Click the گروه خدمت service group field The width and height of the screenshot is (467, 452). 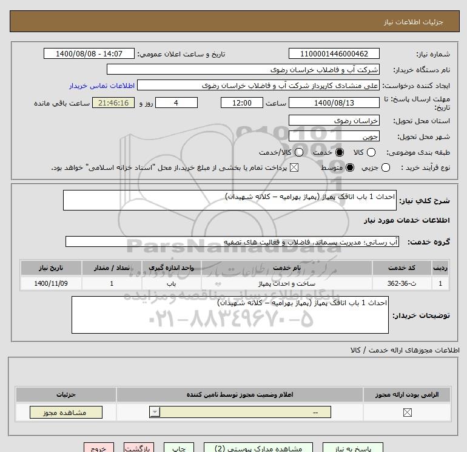pos(232,241)
